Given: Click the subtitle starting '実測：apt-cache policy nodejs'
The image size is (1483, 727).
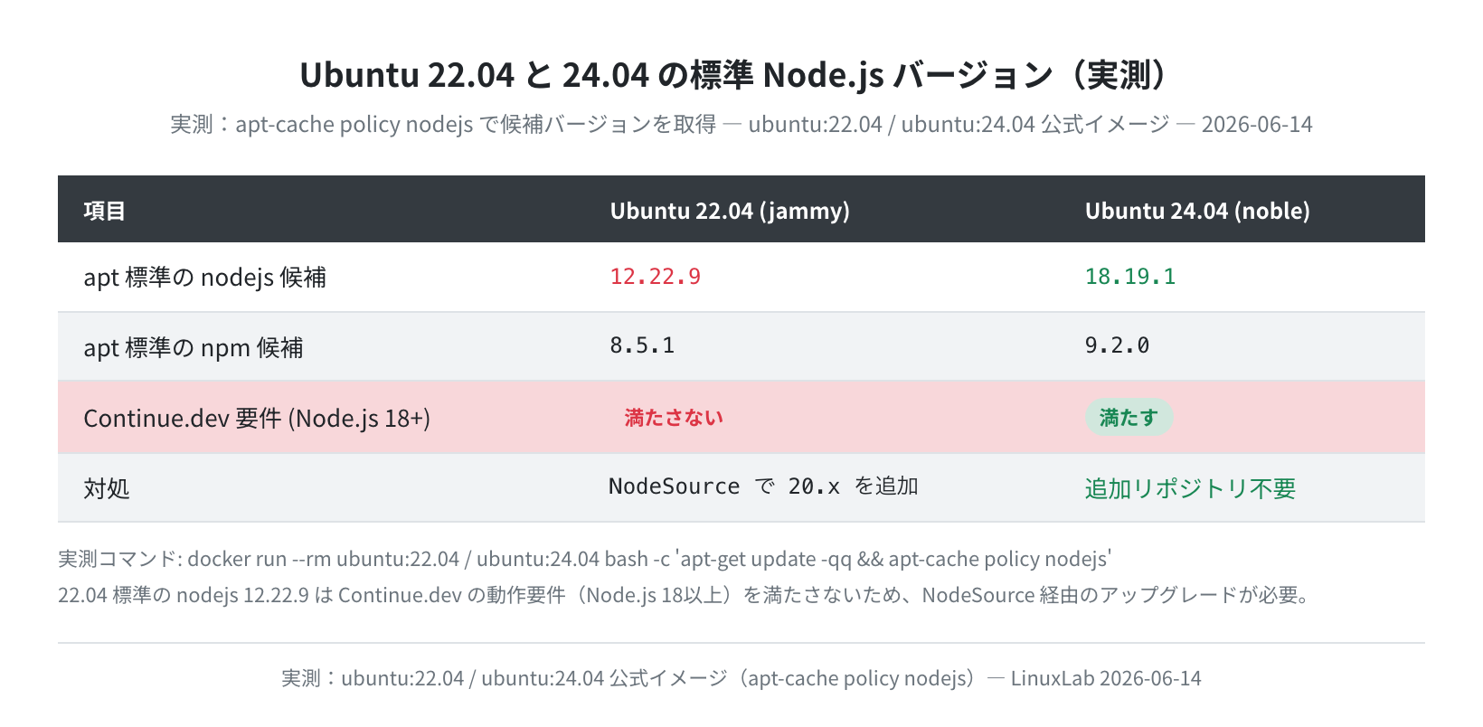Looking at the screenshot, I should pos(741,124).
